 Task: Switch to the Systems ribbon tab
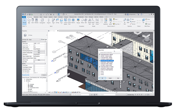click(x=51, y=17)
